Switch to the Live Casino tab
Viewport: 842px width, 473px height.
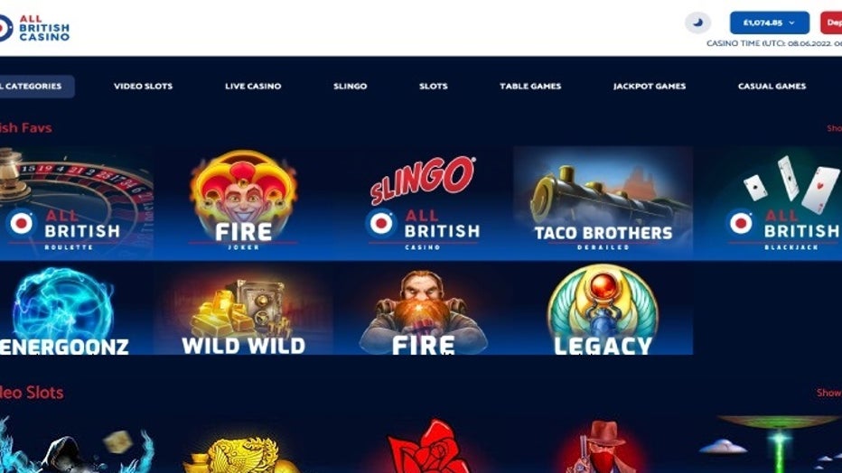point(253,86)
